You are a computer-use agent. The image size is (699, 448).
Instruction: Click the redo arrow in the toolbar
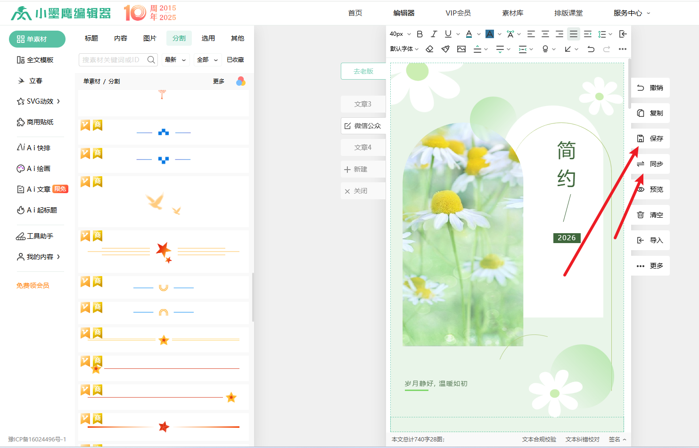pos(607,49)
